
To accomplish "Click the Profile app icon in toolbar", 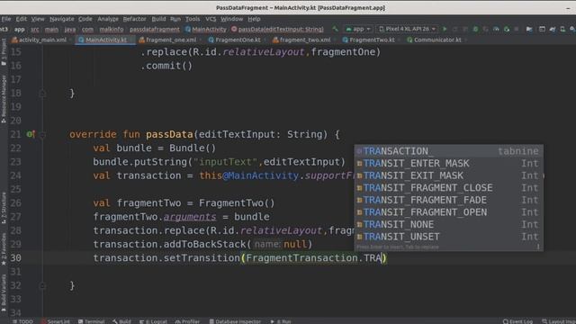I will click(x=496, y=29).
